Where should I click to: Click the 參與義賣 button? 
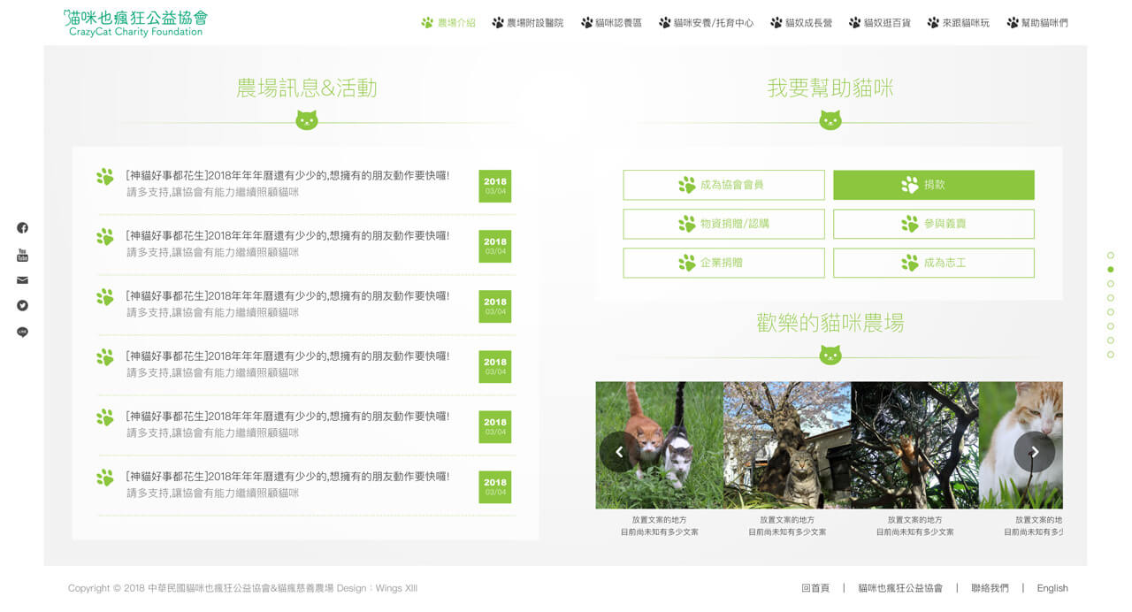(x=934, y=224)
